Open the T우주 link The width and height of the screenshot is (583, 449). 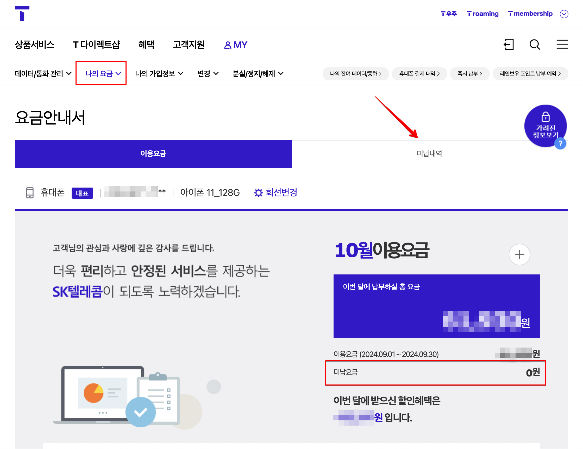pyautogui.click(x=449, y=14)
